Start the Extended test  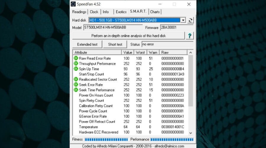[x=87, y=44]
